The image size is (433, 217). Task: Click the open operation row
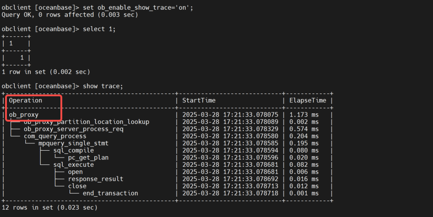click(75, 172)
